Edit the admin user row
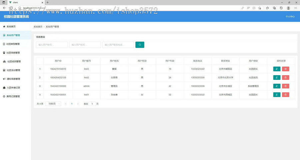Viewport: 300px width, 160px height. [277, 86]
